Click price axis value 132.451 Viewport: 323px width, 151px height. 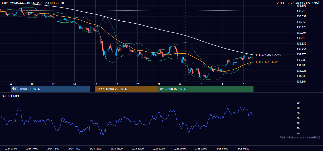302,49
